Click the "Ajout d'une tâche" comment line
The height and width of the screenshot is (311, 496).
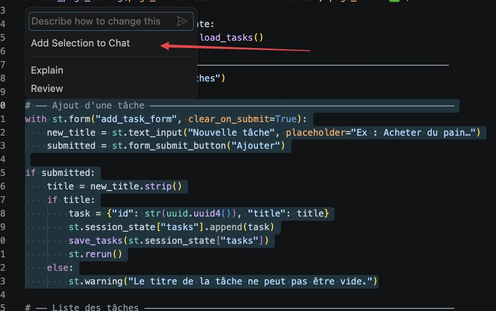pyautogui.click(x=98, y=106)
